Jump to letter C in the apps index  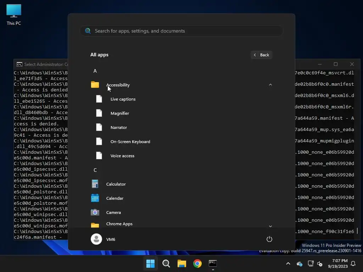click(x=95, y=170)
